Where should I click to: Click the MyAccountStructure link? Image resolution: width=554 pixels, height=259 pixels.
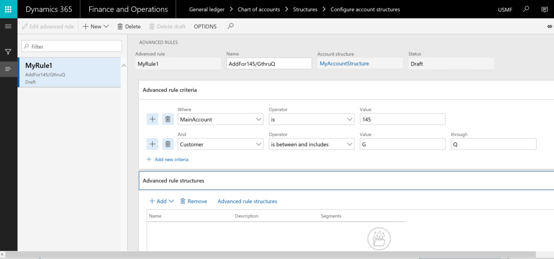[344, 63]
